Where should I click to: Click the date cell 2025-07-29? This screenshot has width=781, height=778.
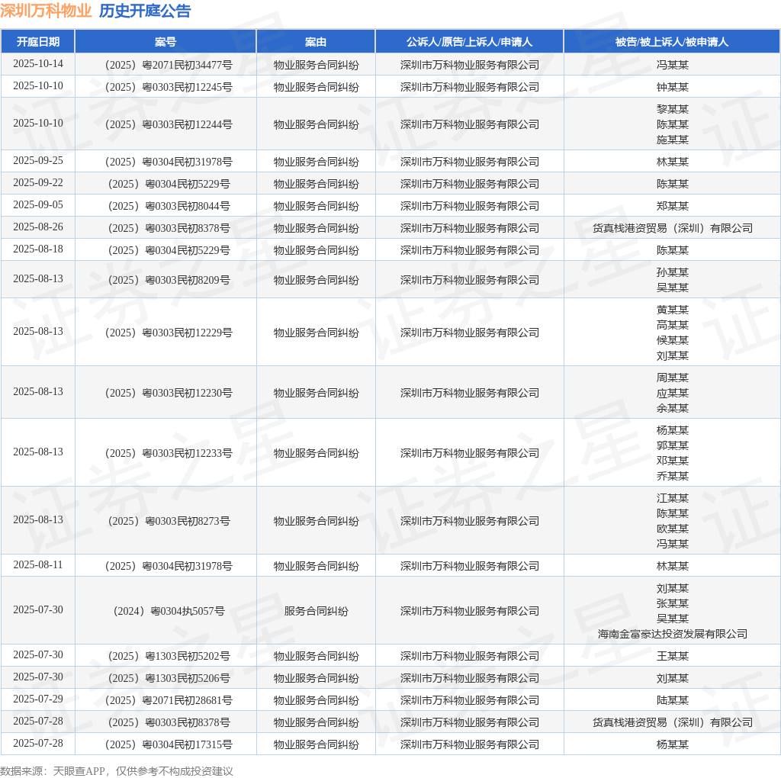(38, 699)
